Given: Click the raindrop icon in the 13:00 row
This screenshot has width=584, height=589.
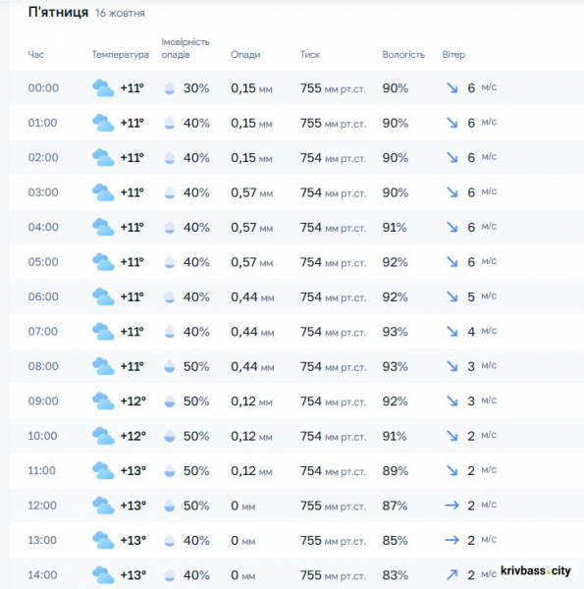Looking at the screenshot, I should [x=170, y=540].
